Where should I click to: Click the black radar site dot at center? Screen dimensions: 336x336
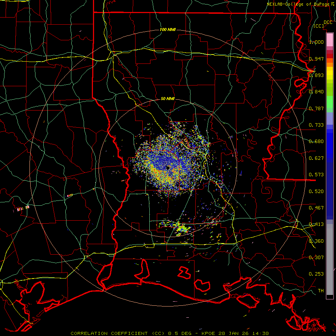pos(168,168)
